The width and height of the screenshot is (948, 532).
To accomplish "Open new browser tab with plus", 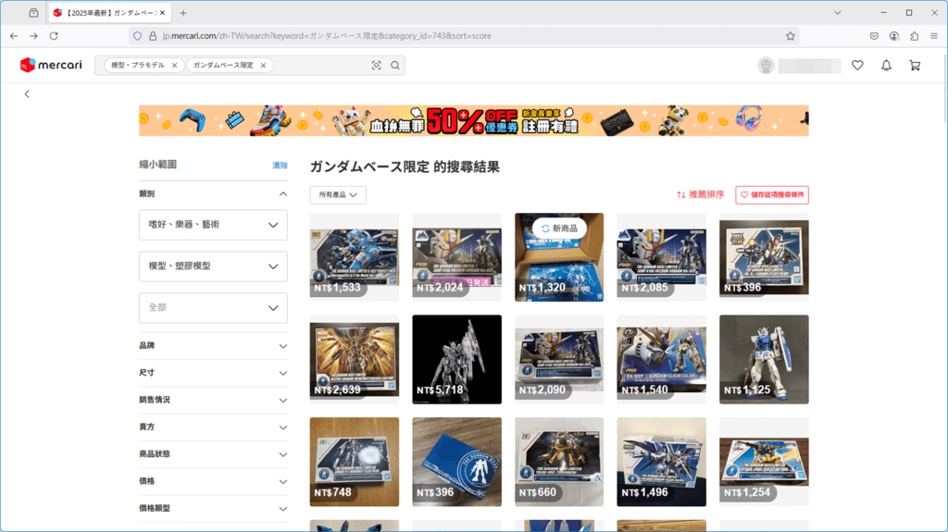I will click(x=183, y=13).
